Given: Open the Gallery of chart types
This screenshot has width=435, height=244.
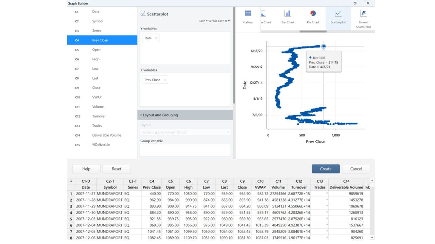Looking at the screenshot, I should (247, 17).
